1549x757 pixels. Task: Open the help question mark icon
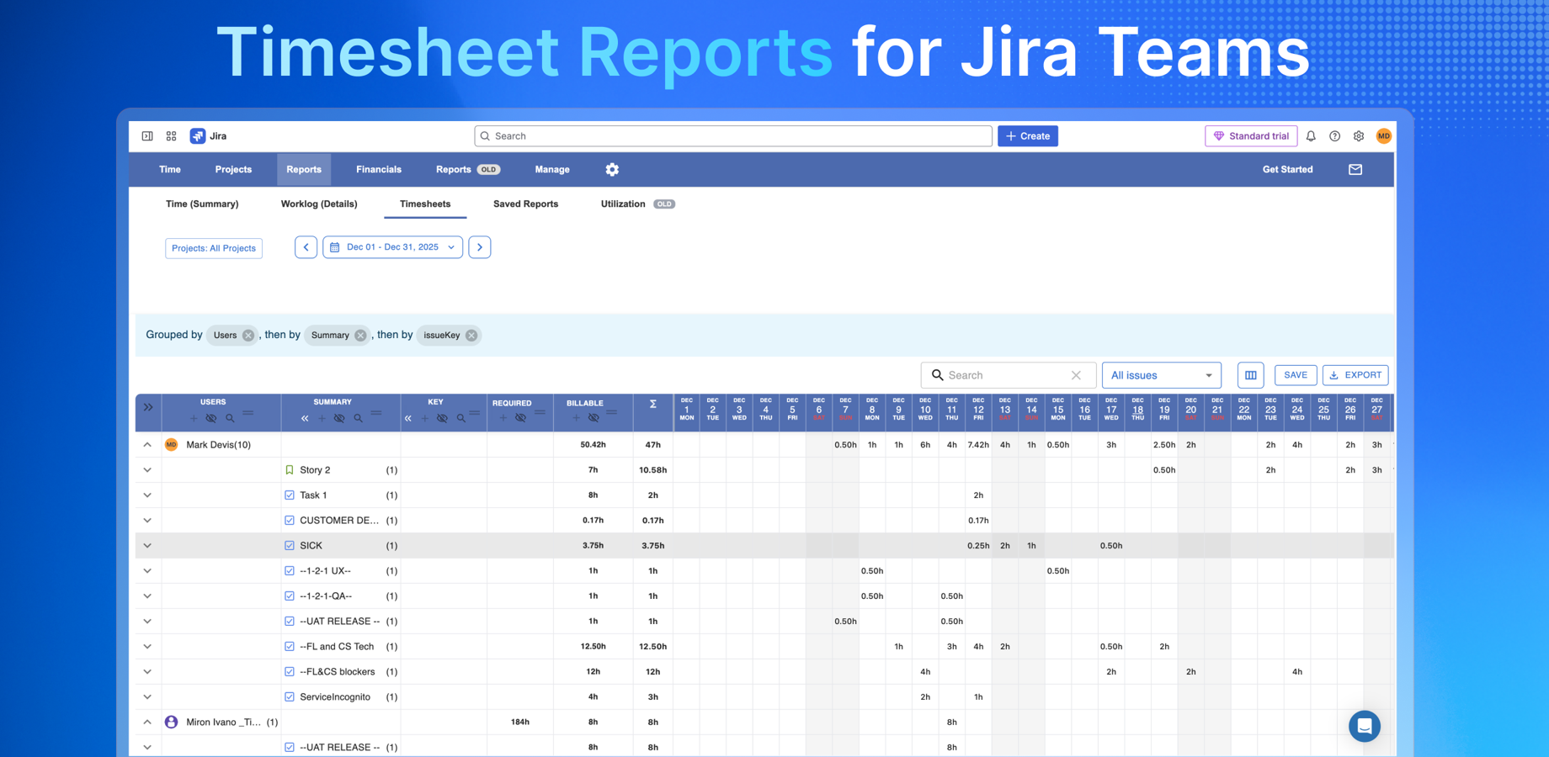[x=1334, y=135]
